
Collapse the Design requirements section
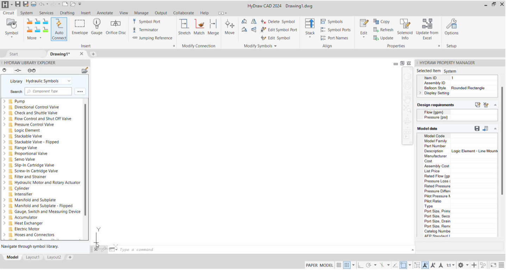495,105
